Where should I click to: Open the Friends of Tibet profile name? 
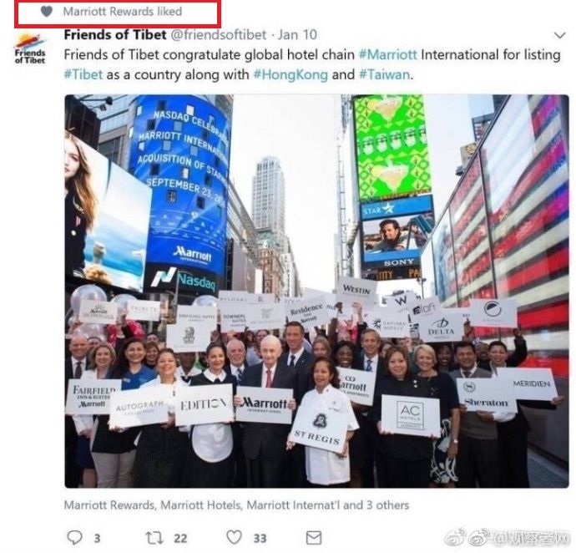click(115, 34)
